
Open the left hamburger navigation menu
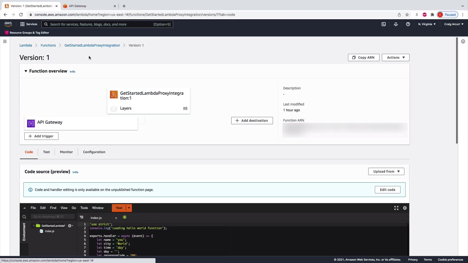pos(5,41)
